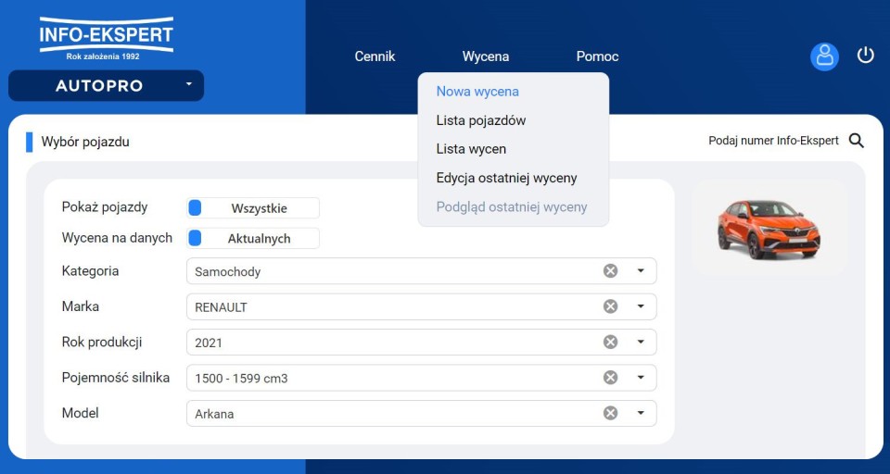Expand the Rok produkcji dropdown arrow
The width and height of the screenshot is (890, 474).
[640, 342]
